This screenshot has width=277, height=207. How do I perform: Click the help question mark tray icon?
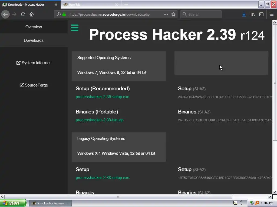point(235,203)
